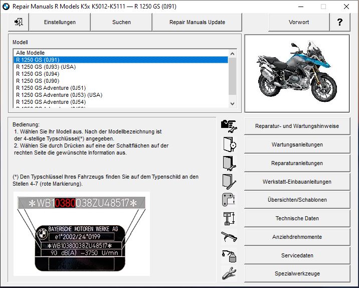Open the Vorwort preface
Viewport: 359px width, 288px height.
[x=299, y=22]
